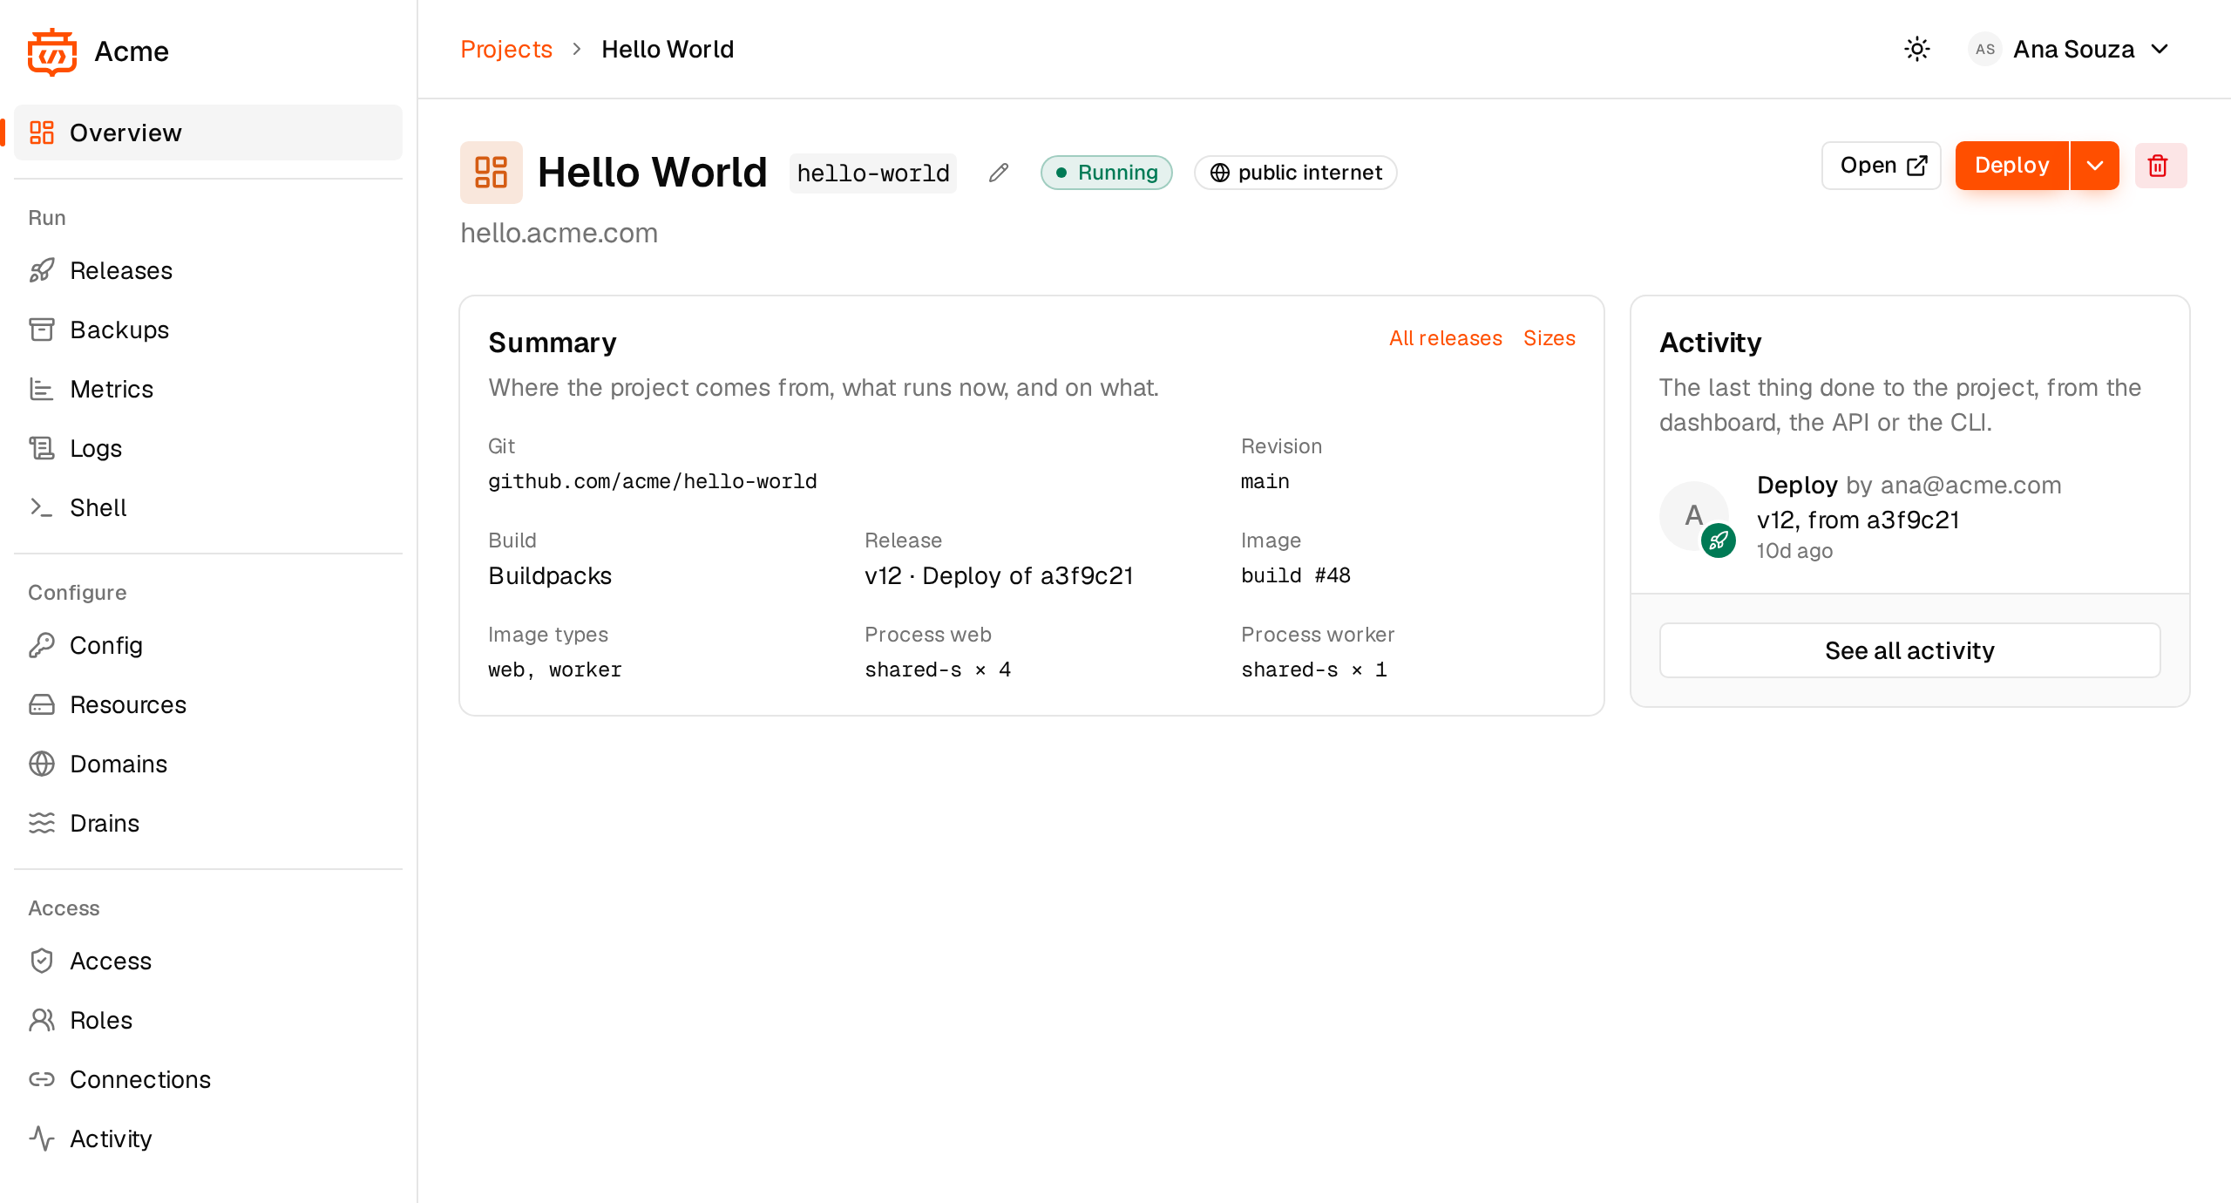Click See all activity button
Screen dimensions: 2231x1203
(x=1909, y=650)
